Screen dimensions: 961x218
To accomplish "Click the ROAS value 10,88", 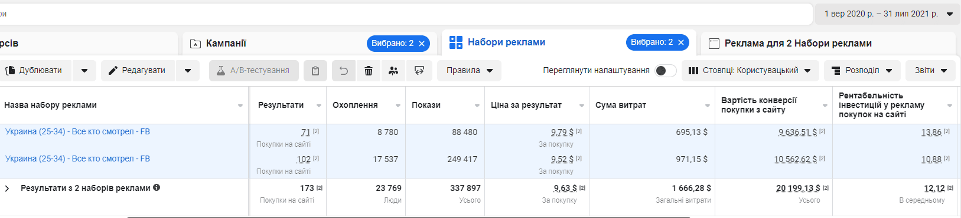I will click(x=931, y=159).
